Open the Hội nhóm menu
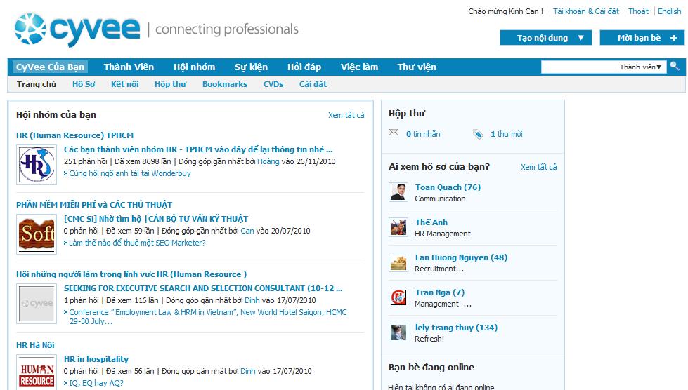The image size is (688, 390). (x=194, y=67)
